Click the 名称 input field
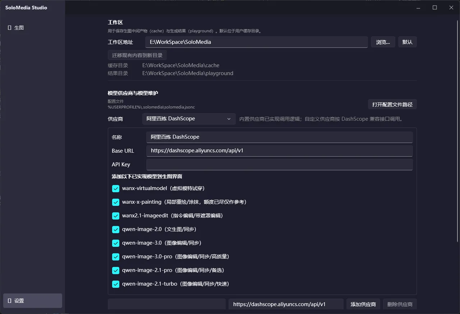This screenshot has width=460, height=314. tap(280, 137)
